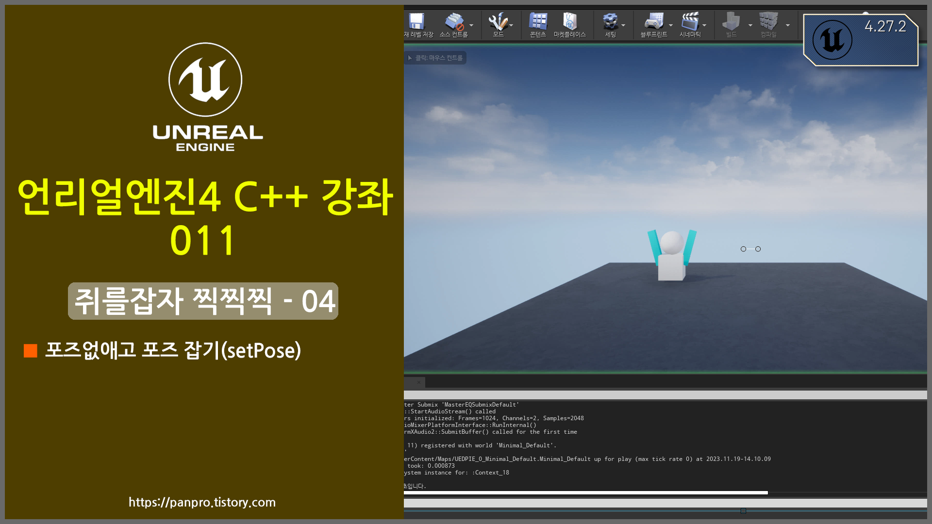Open the panpro.tistory.com link
932x524 pixels.
tap(202, 502)
